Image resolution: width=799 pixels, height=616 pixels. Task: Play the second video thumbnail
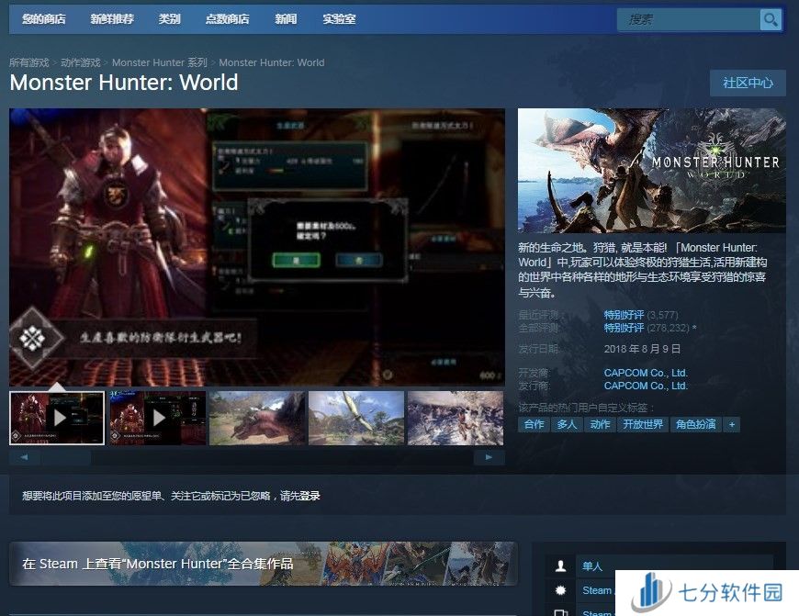pos(157,418)
